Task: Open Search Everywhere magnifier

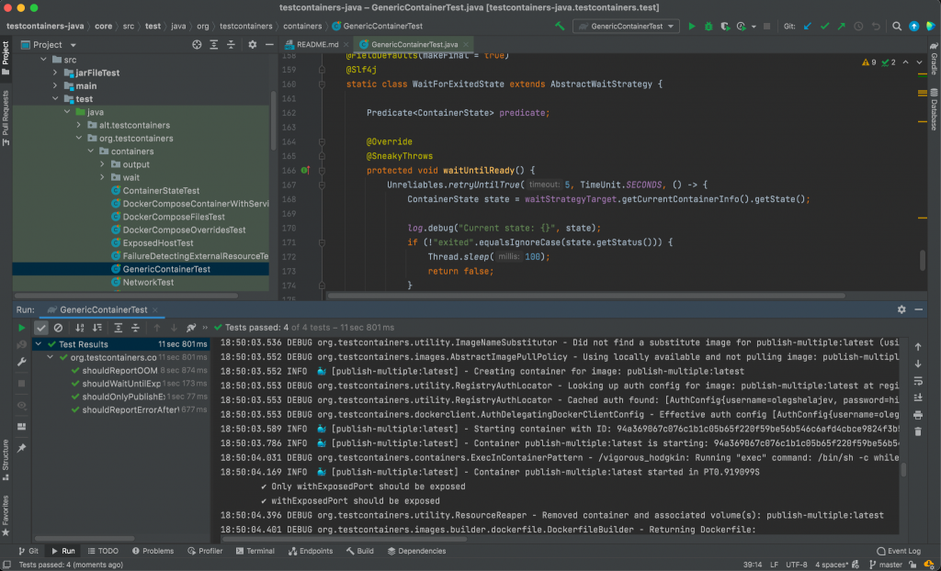Action: [897, 27]
